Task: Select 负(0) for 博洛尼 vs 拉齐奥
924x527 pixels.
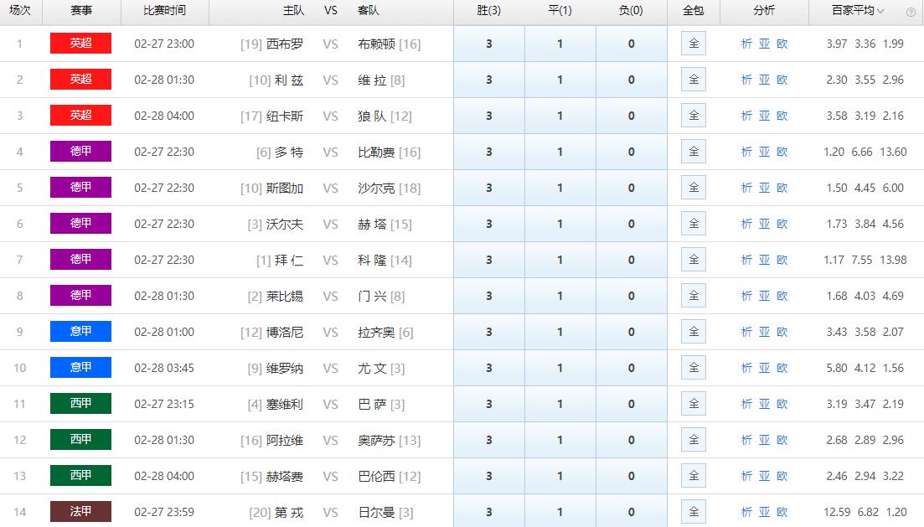Action: pos(631,331)
